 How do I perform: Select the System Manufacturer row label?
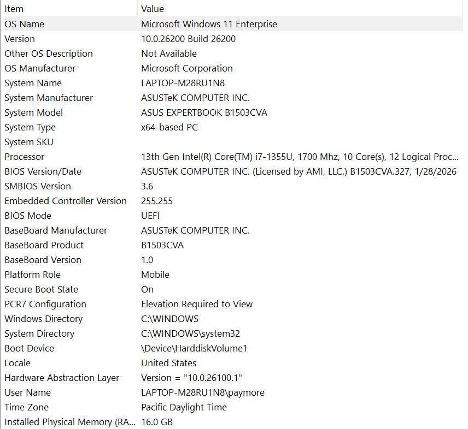[x=49, y=98]
